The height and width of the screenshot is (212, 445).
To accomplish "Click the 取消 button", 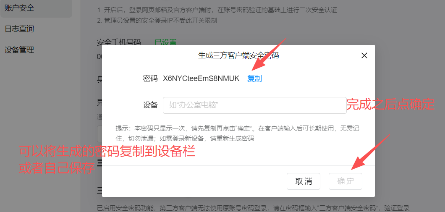I will click(x=304, y=181).
